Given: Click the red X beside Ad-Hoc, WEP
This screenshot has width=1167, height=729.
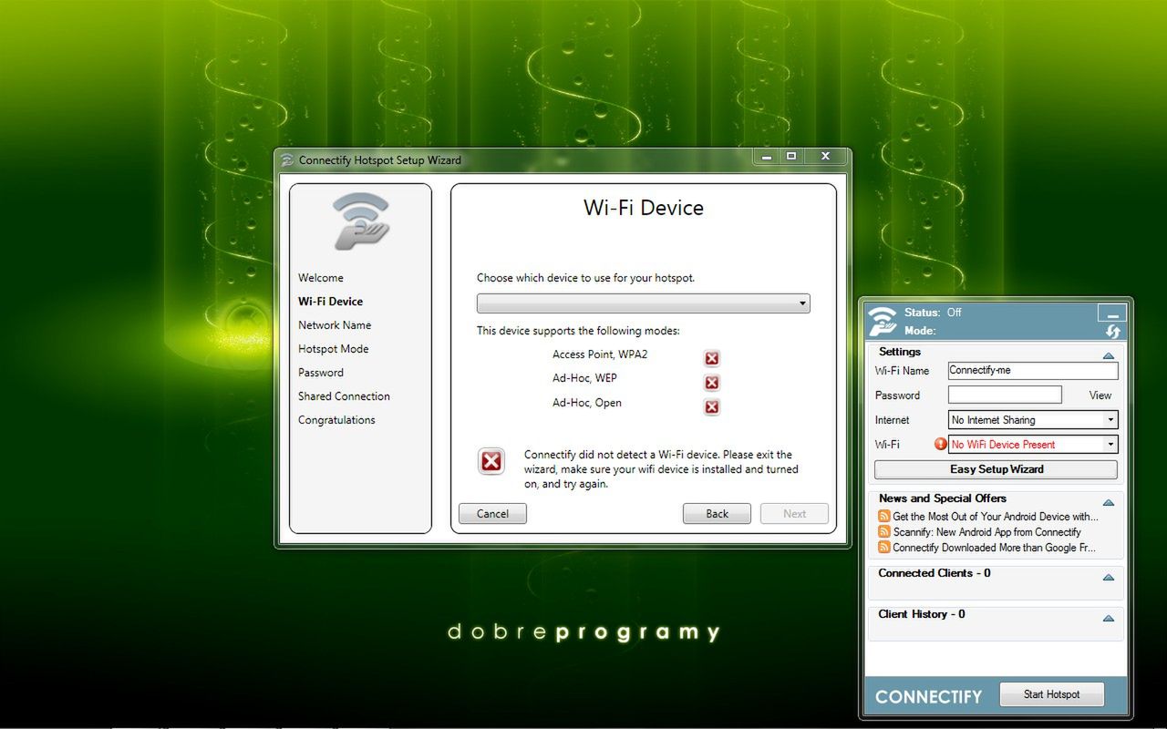Looking at the screenshot, I should [x=712, y=383].
